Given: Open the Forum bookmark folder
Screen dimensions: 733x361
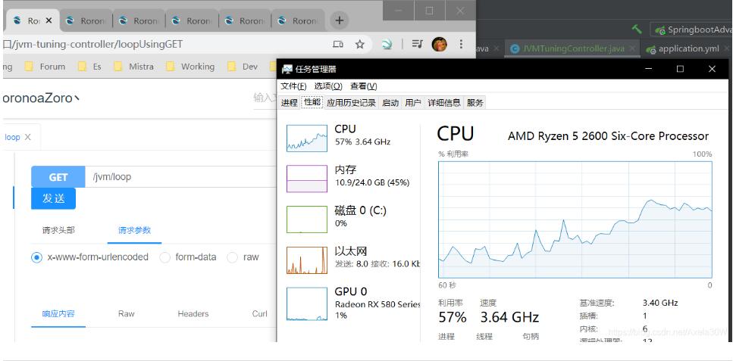Looking at the screenshot, I should pyautogui.click(x=45, y=67).
